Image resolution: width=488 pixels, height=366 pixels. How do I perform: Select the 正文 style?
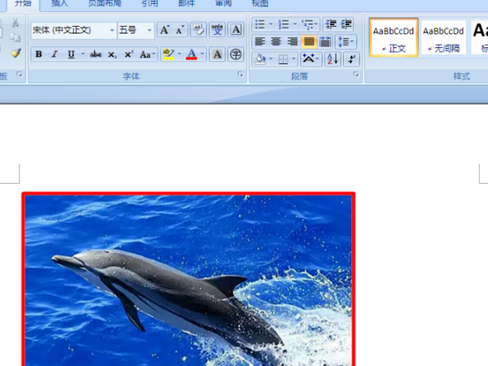[394, 37]
